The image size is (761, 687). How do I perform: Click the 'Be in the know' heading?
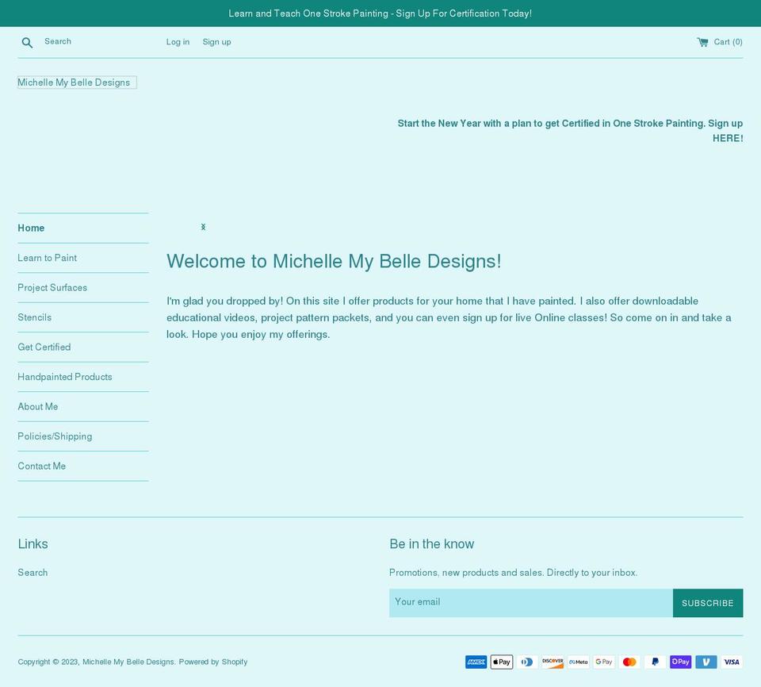tap(431, 543)
